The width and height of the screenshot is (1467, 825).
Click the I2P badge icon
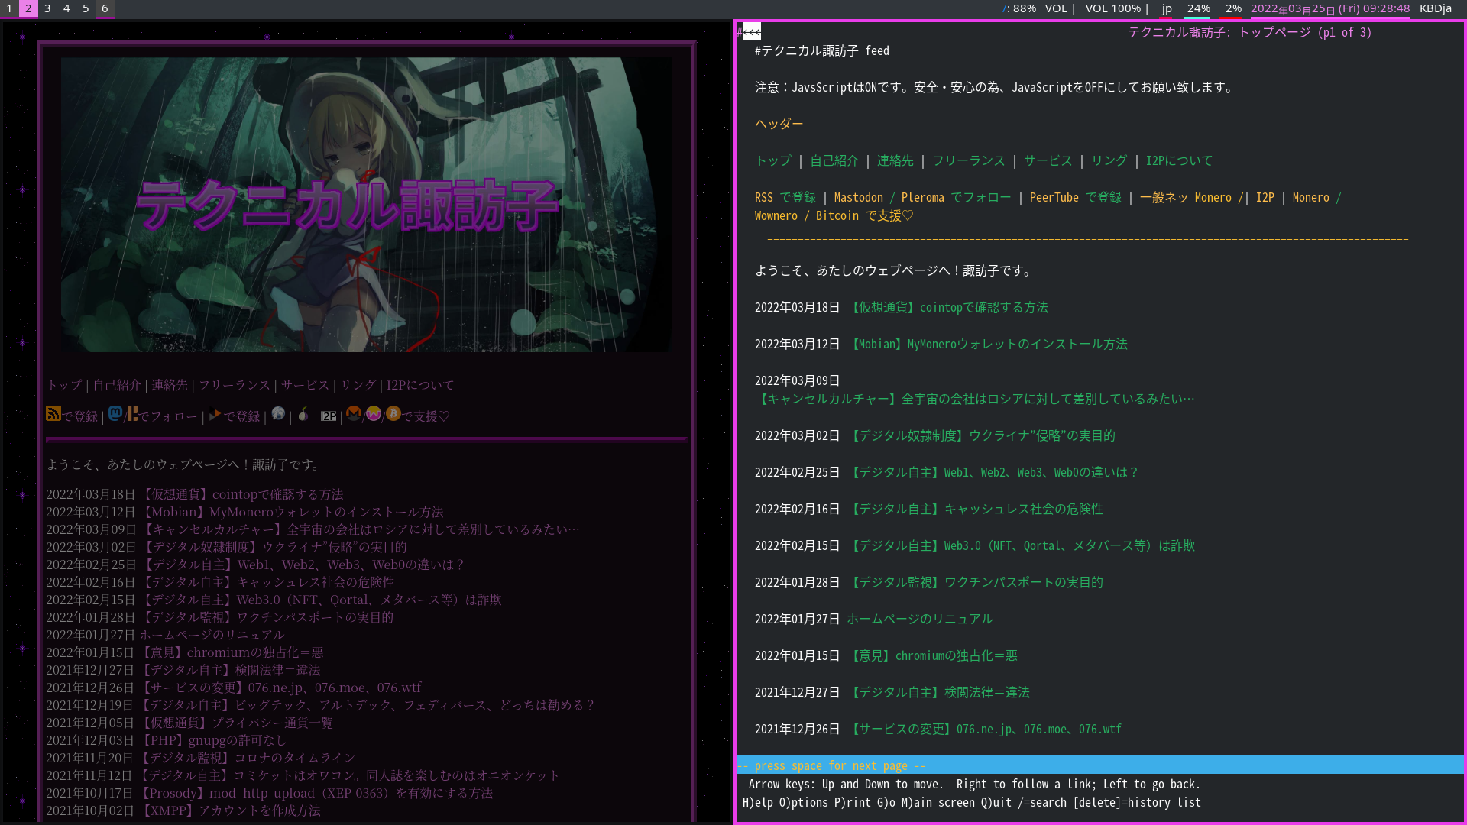click(x=329, y=416)
